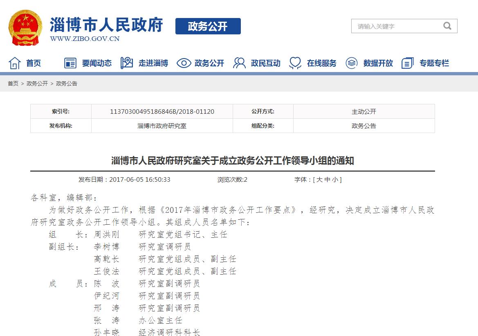This screenshot has height=336, width=478.
Task: Click the heart icon beside 在线服务
Action: 295,63
